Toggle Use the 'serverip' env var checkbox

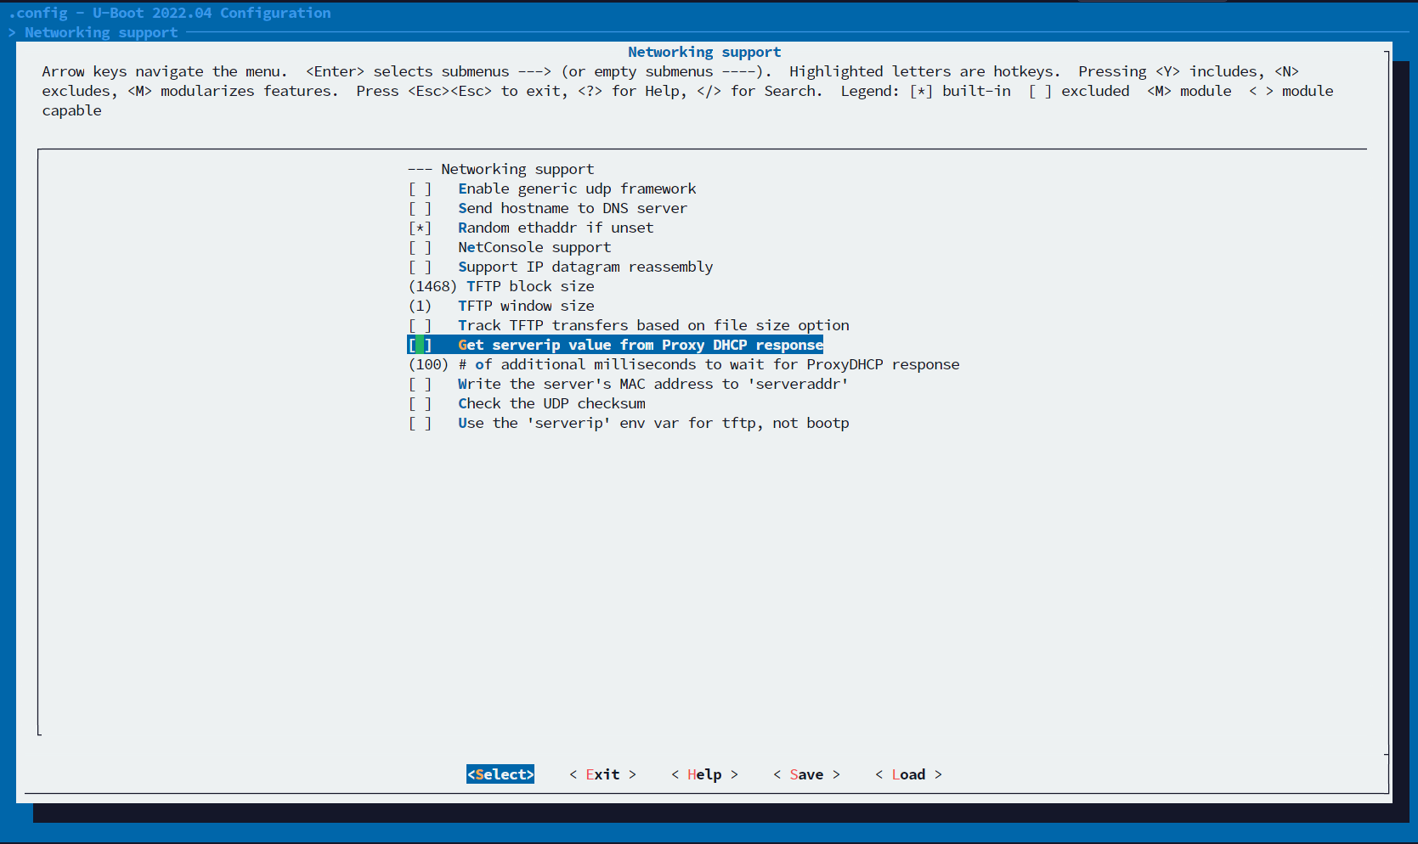(420, 423)
